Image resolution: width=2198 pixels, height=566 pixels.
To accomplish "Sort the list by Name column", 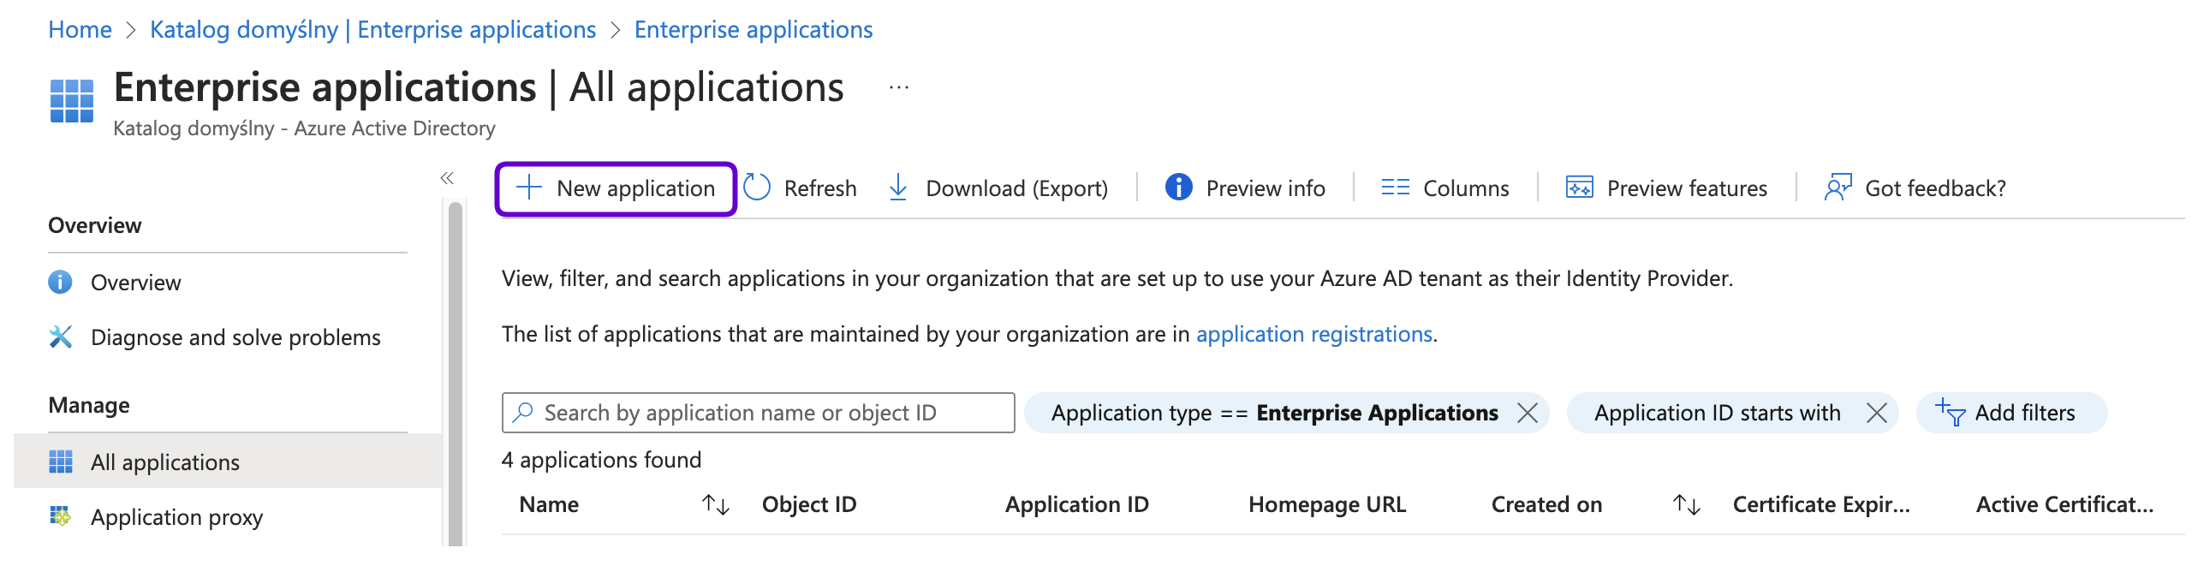I will coord(715,505).
